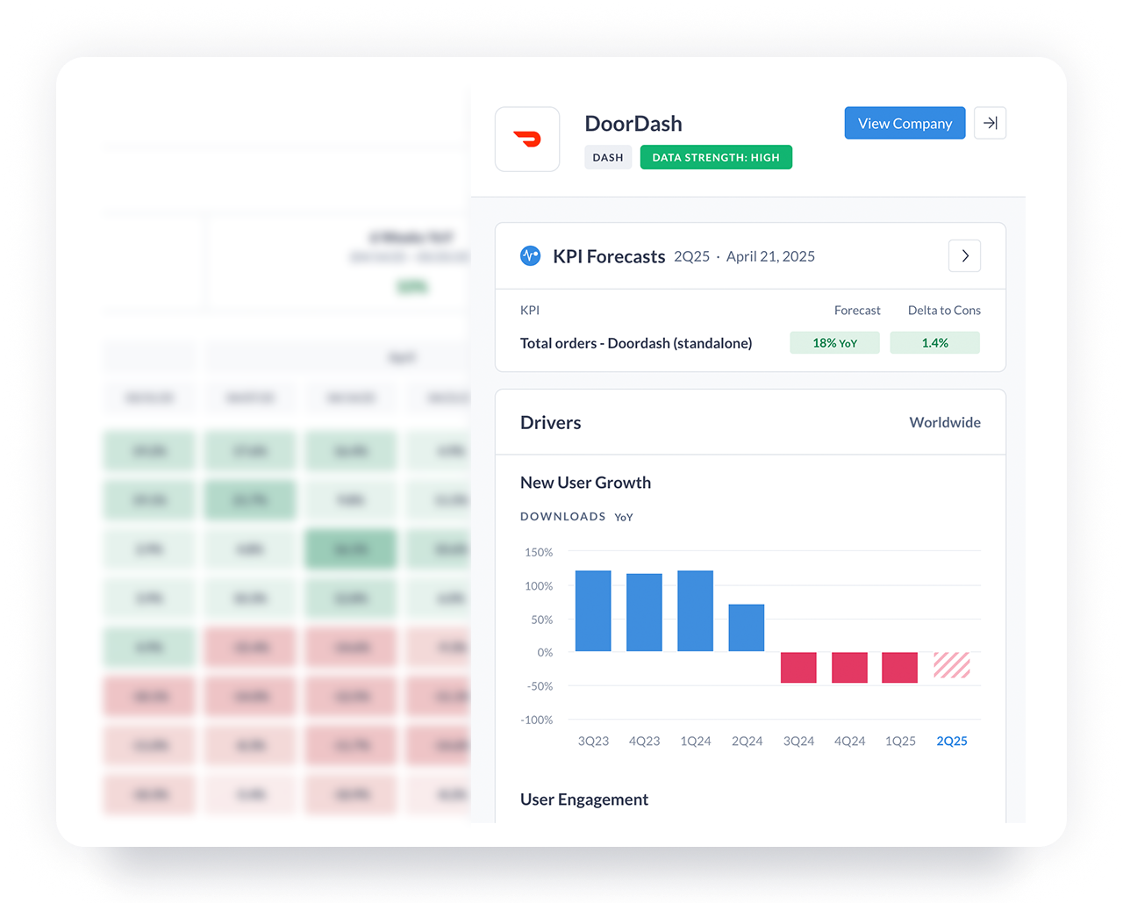Collapse the side panel with arrow icon
The height and width of the screenshot is (903, 1123).
tap(990, 124)
